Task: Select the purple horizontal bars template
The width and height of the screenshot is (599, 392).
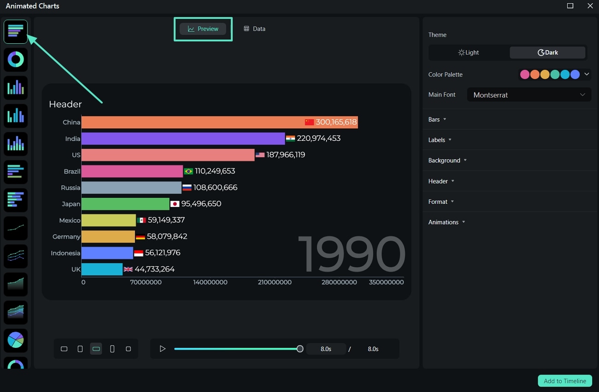Action: 16,200
